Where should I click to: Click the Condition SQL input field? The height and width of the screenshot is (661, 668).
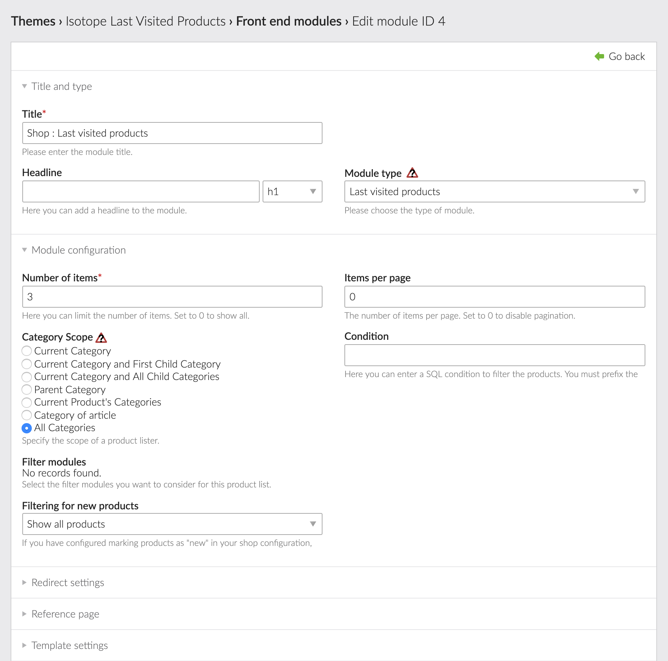[x=495, y=355]
